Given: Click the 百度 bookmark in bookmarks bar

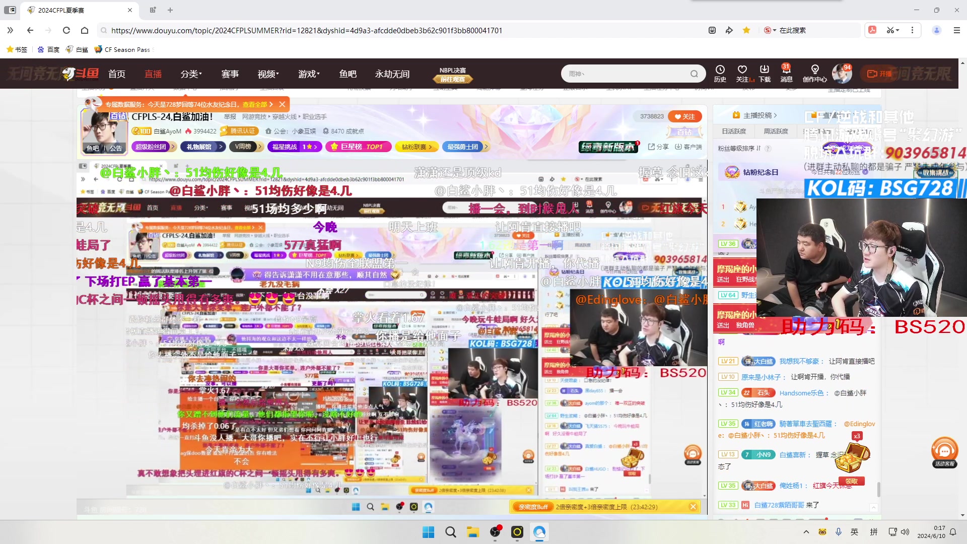Looking at the screenshot, I should [x=49, y=49].
